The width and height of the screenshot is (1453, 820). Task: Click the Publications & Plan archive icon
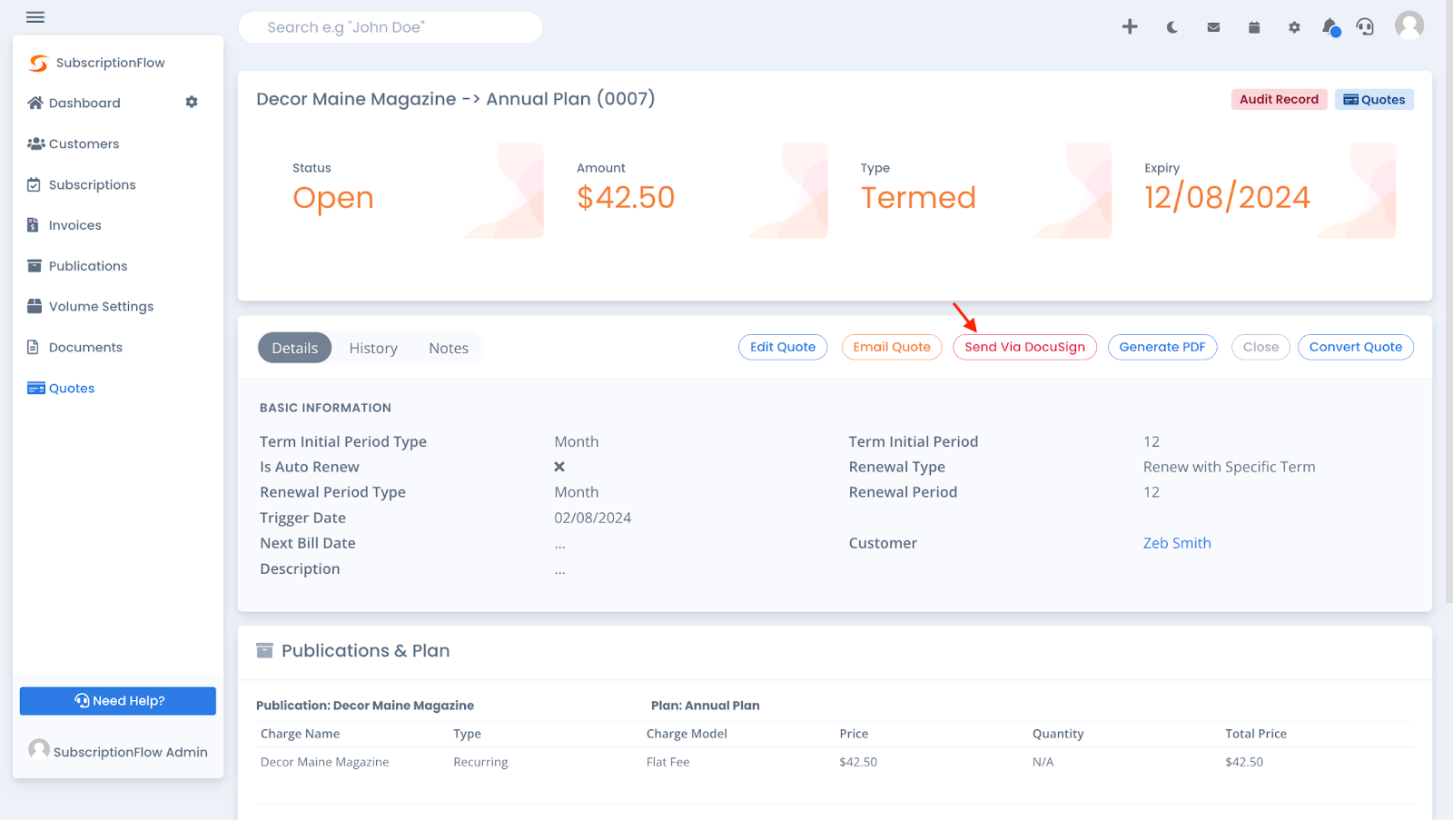coord(264,650)
